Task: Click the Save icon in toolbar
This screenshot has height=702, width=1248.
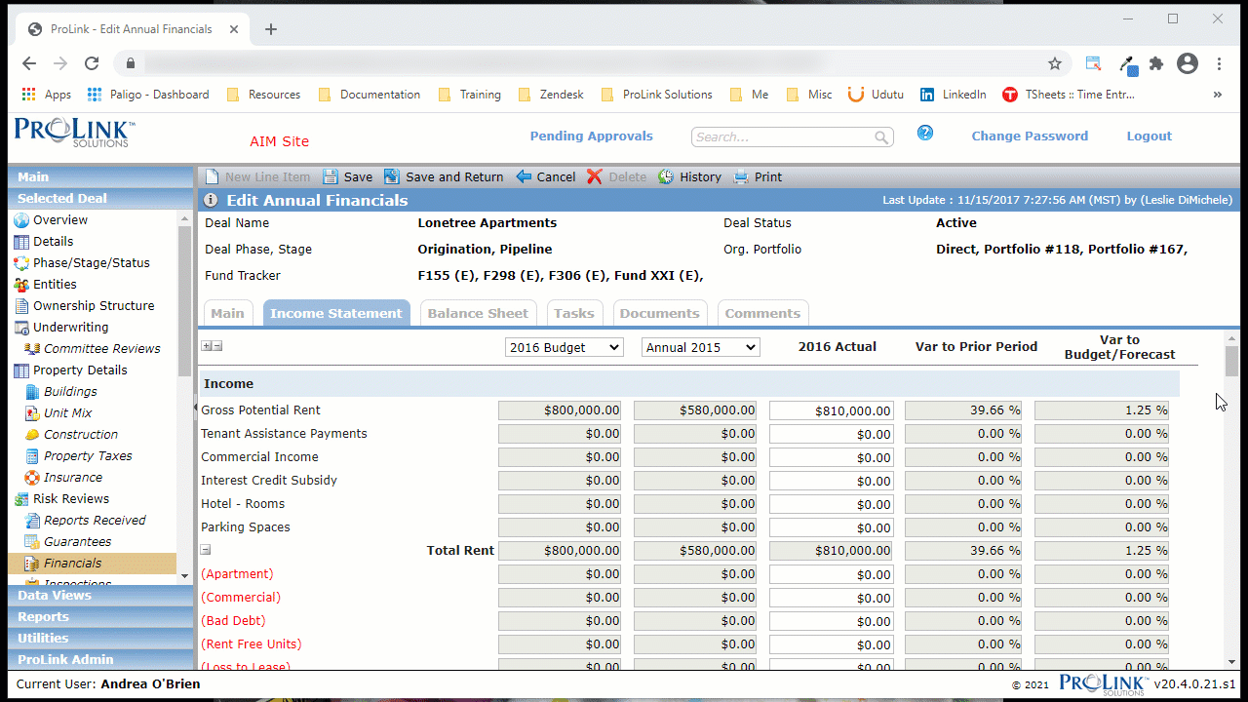Action: point(331,176)
